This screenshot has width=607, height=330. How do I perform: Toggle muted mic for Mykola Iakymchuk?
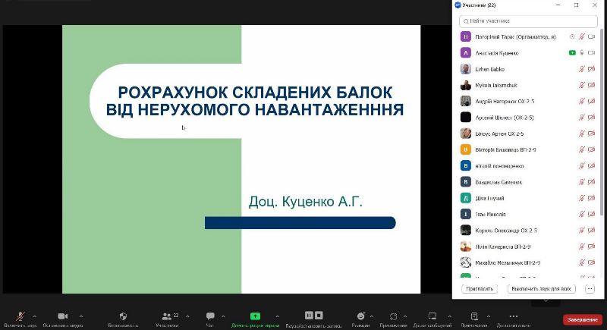581,85
